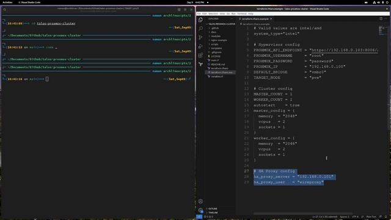Open the Terraform extension icon in activity bar
391x220 pixels.
(x=200, y=64)
